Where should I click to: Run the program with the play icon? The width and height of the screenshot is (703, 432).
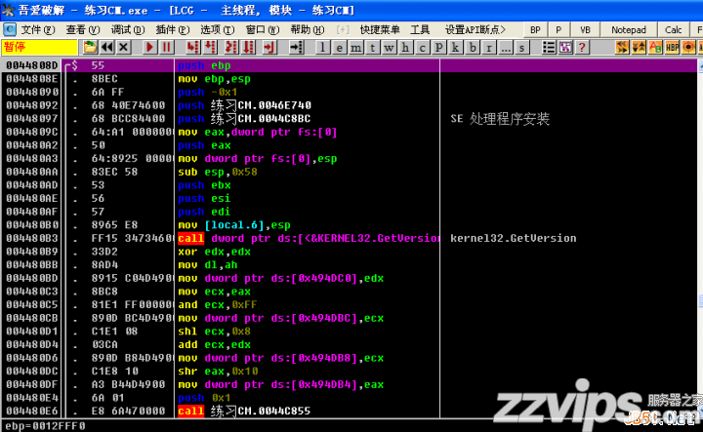coord(149,47)
